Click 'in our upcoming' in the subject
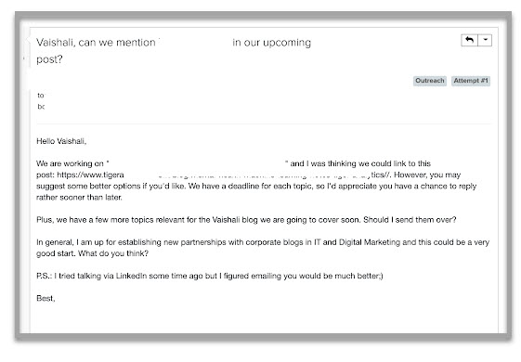521x362 pixels. [x=272, y=43]
